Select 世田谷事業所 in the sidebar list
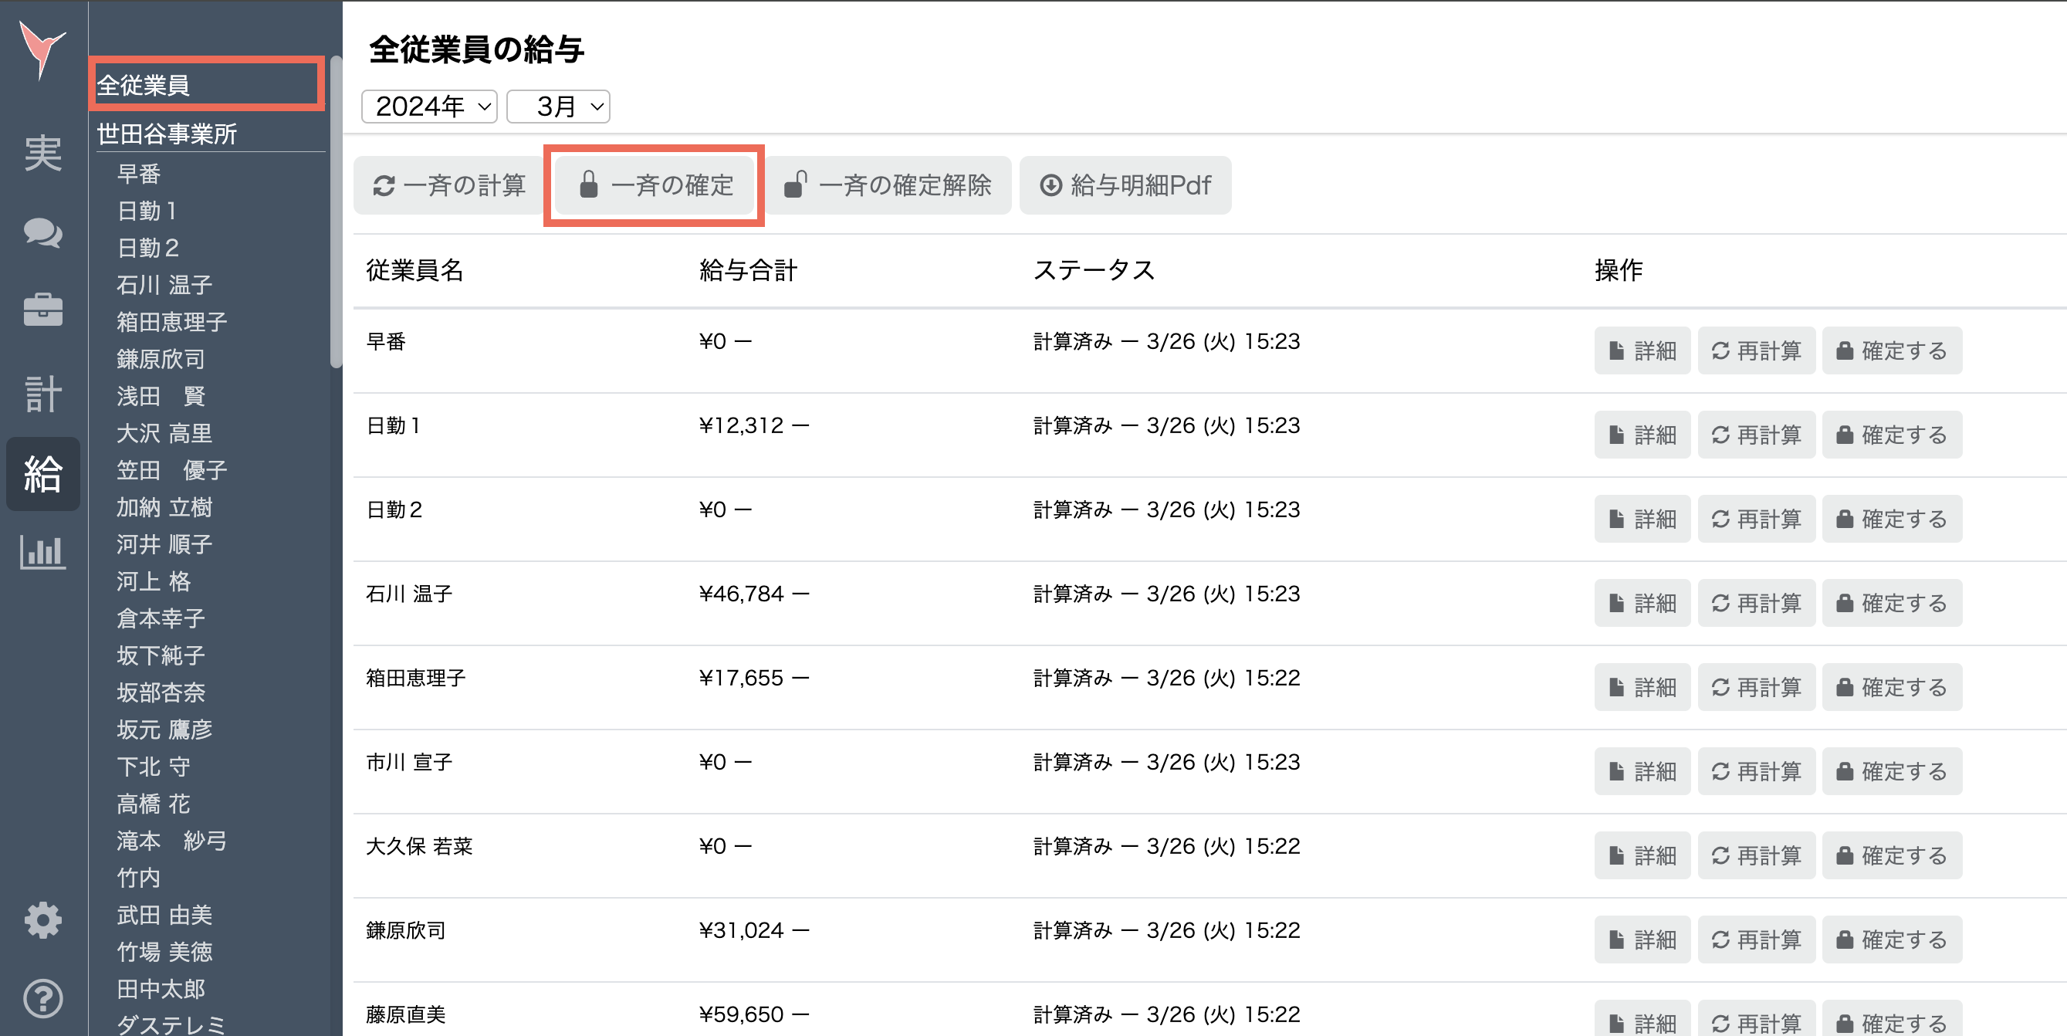The height and width of the screenshot is (1036, 2067). click(x=167, y=134)
